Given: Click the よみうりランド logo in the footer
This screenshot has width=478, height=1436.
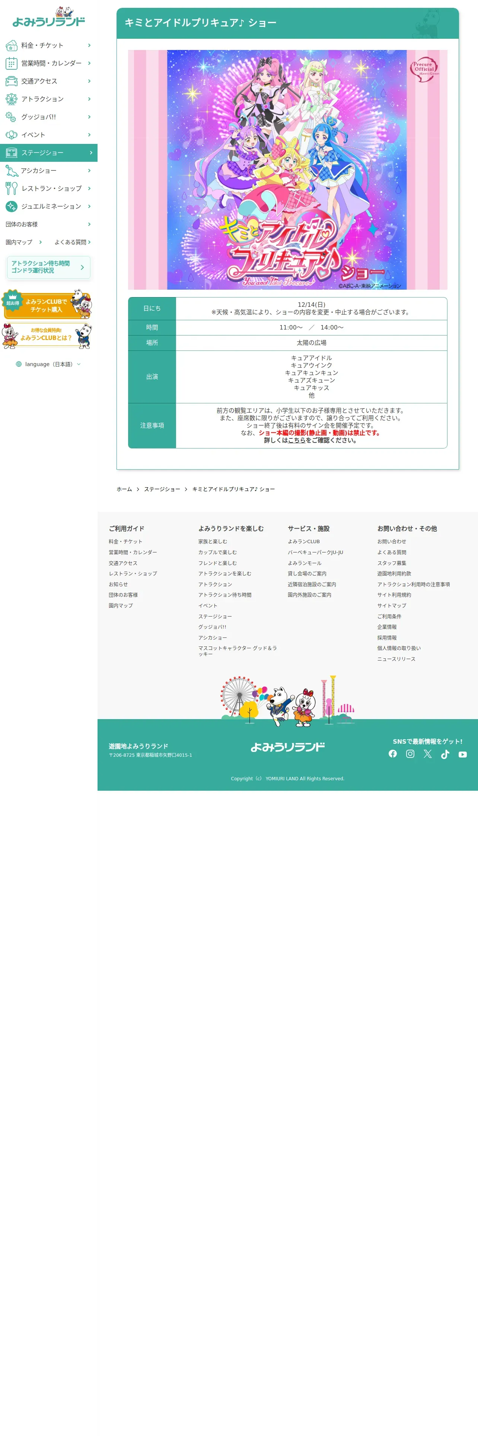Looking at the screenshot, I should 288,747.
